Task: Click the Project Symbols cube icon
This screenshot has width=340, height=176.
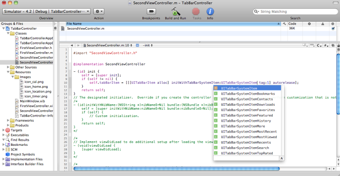Action: [8, 155]
